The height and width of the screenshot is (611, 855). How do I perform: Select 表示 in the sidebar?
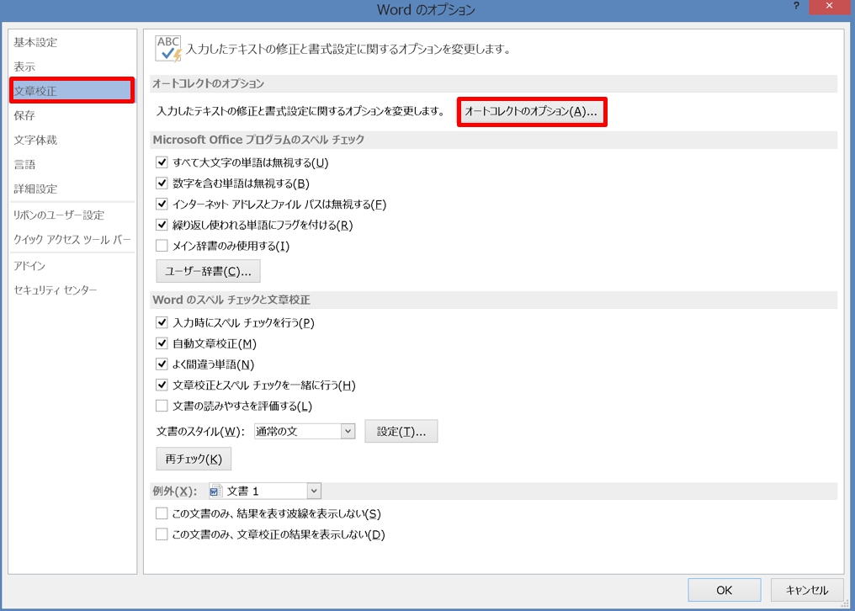(24, 66)
